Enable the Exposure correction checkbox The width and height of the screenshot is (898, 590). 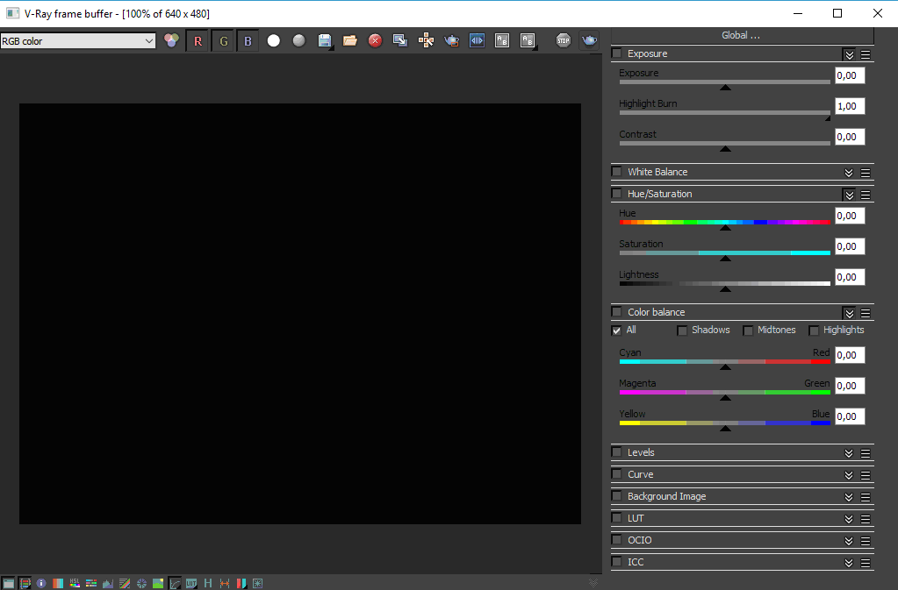coord(617,53)
